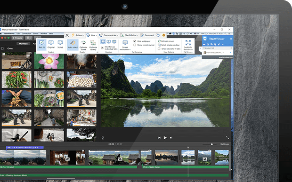The height and width of the screenshot is (182, 292).
Task: Close TeamViewer toolbar with X icon
Action: (x=67, y=35)
